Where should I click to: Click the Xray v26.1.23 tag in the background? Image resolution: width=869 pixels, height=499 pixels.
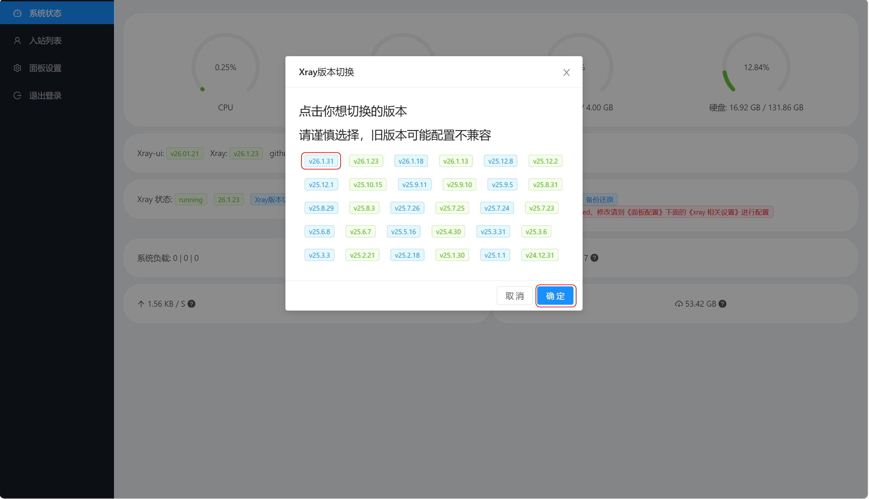246,153
